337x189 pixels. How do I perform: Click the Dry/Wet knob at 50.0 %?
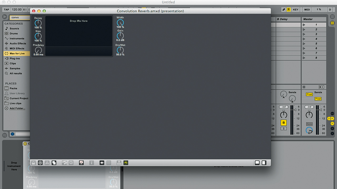pos(120,50)
